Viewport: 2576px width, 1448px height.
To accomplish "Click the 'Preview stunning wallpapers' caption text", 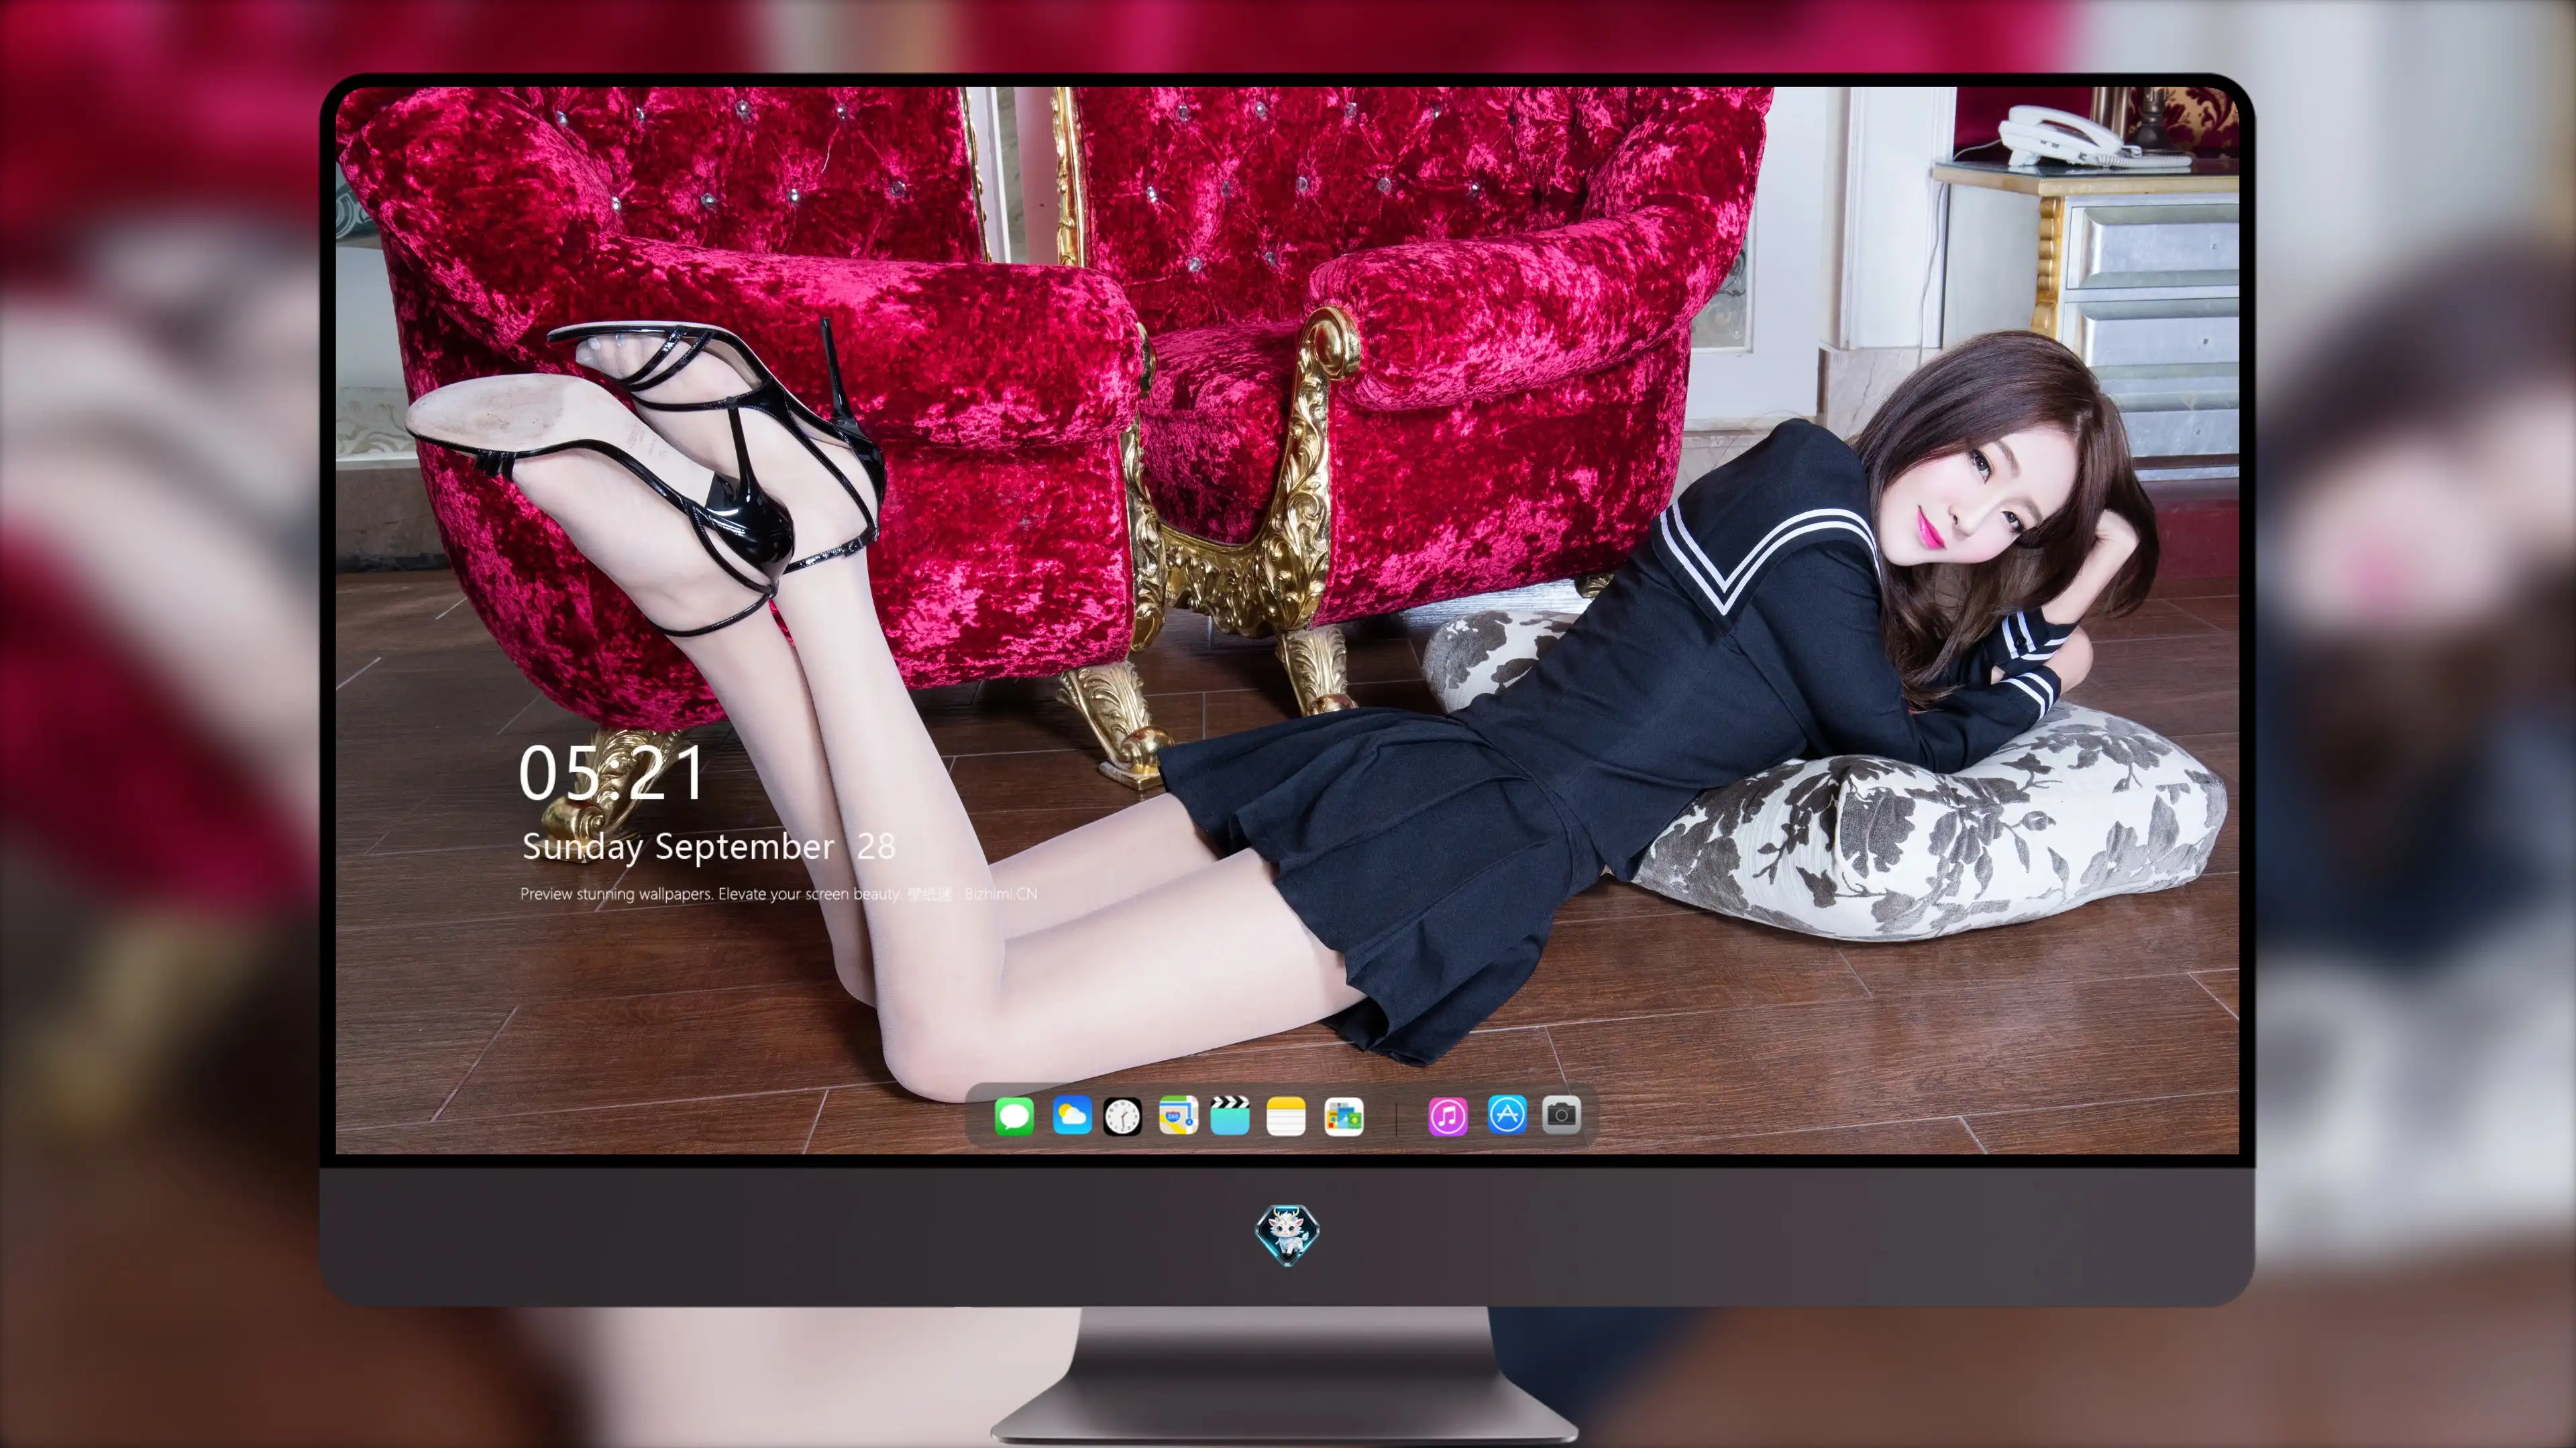I will [778, 894].
